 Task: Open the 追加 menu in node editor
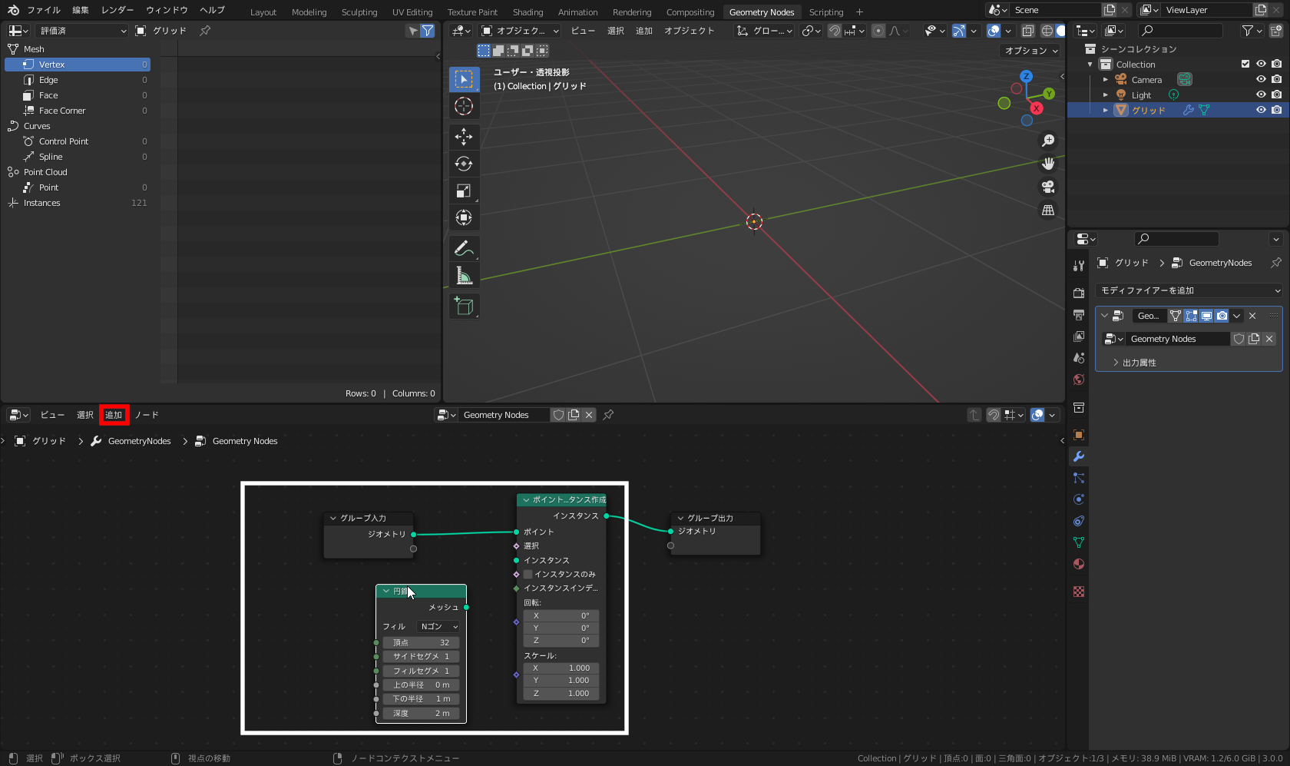114,415
